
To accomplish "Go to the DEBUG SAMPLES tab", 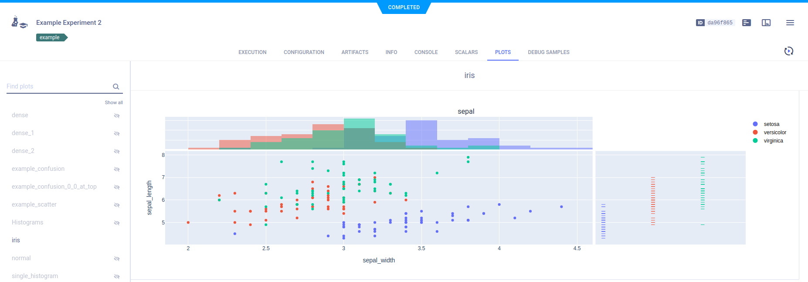I will 548,52.
